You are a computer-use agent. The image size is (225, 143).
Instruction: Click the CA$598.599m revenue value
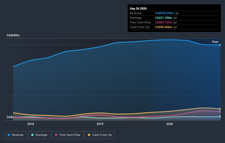[164, 13]
